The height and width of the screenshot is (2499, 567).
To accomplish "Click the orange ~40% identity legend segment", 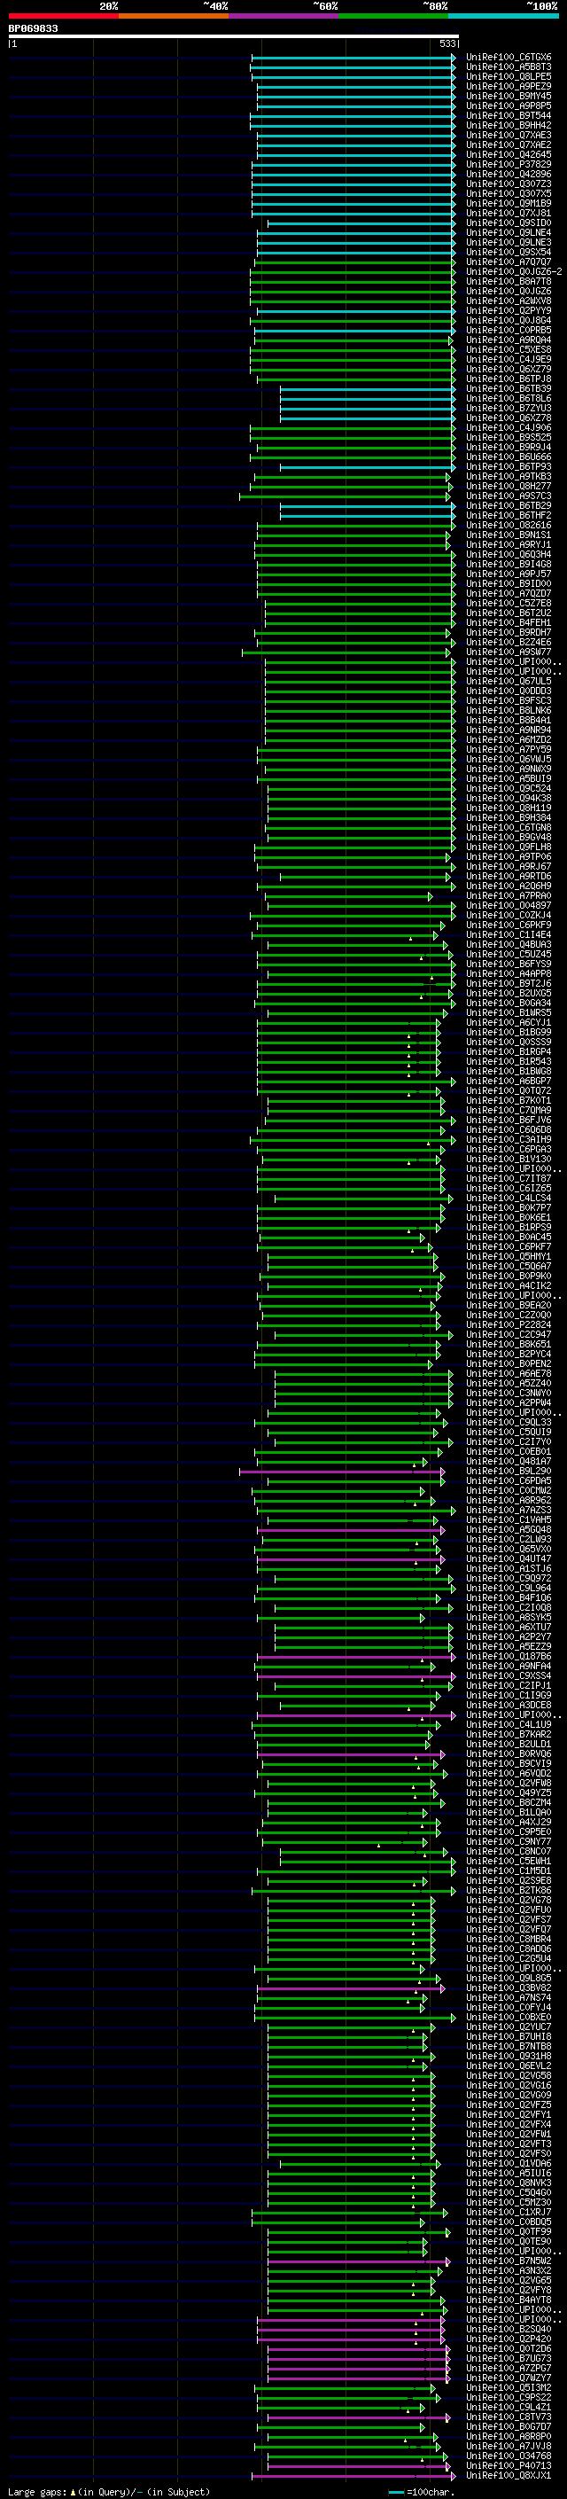I will pos(174,16).
